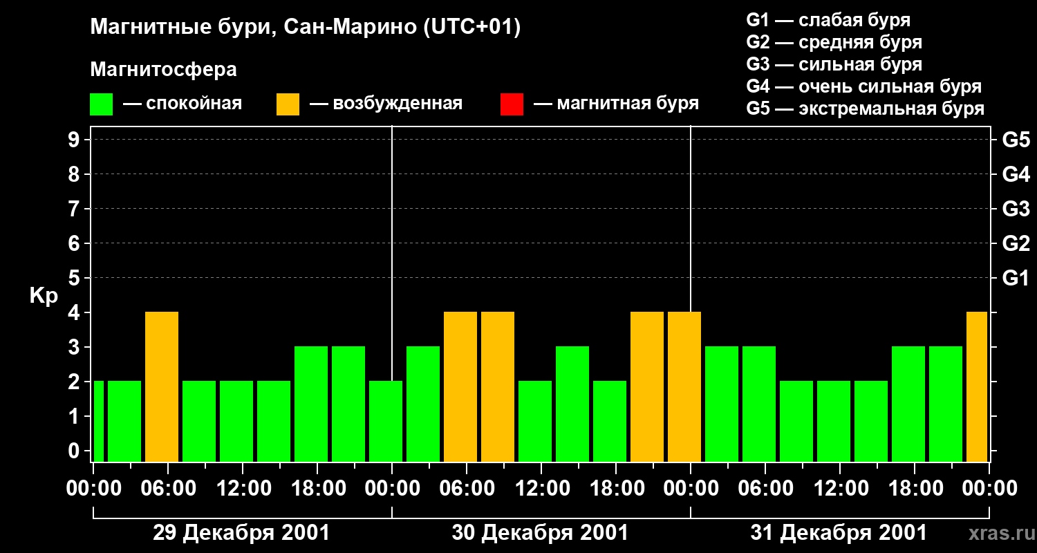Click the '06:00' tick label for 31 Декабря
This screenshot has width=1037, height=553.
tap(765, 488)
